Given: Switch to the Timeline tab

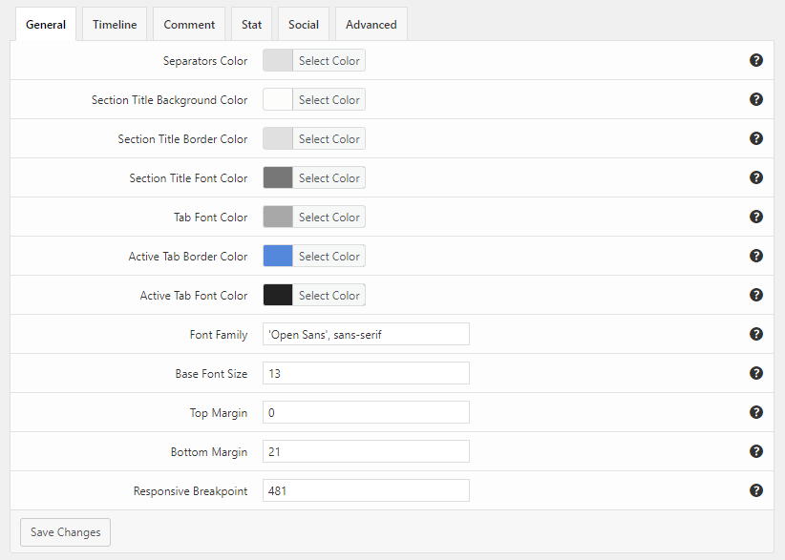Looking at the screenshot, I should (x=115, y=25).
